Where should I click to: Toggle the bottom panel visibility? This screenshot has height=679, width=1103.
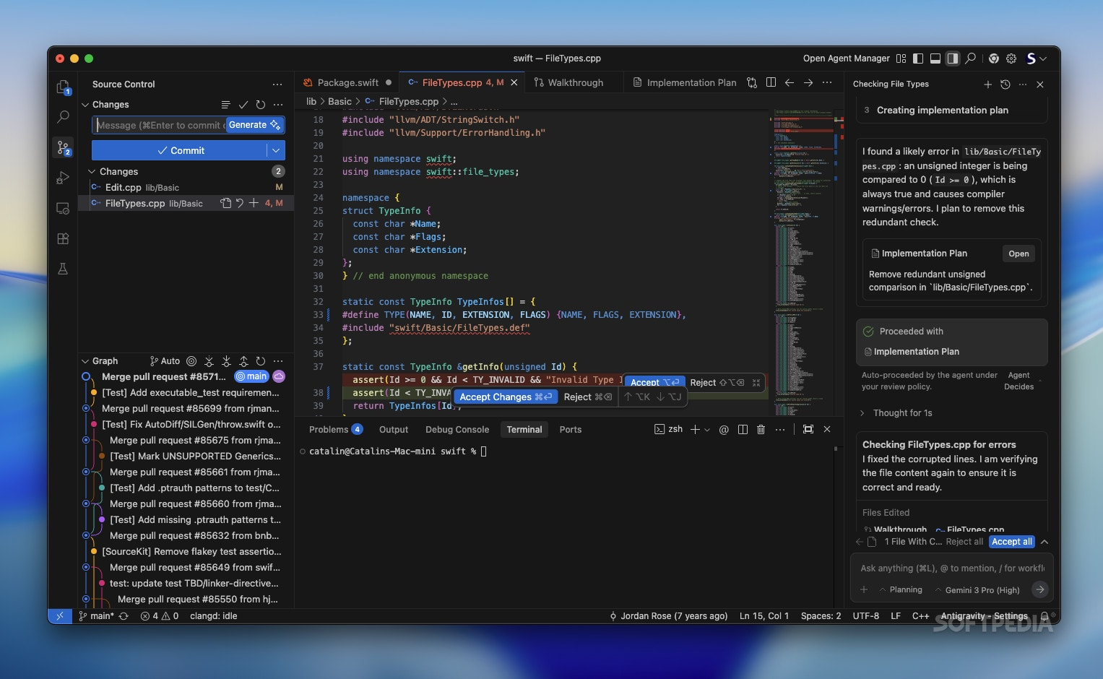tap(935, 59)
